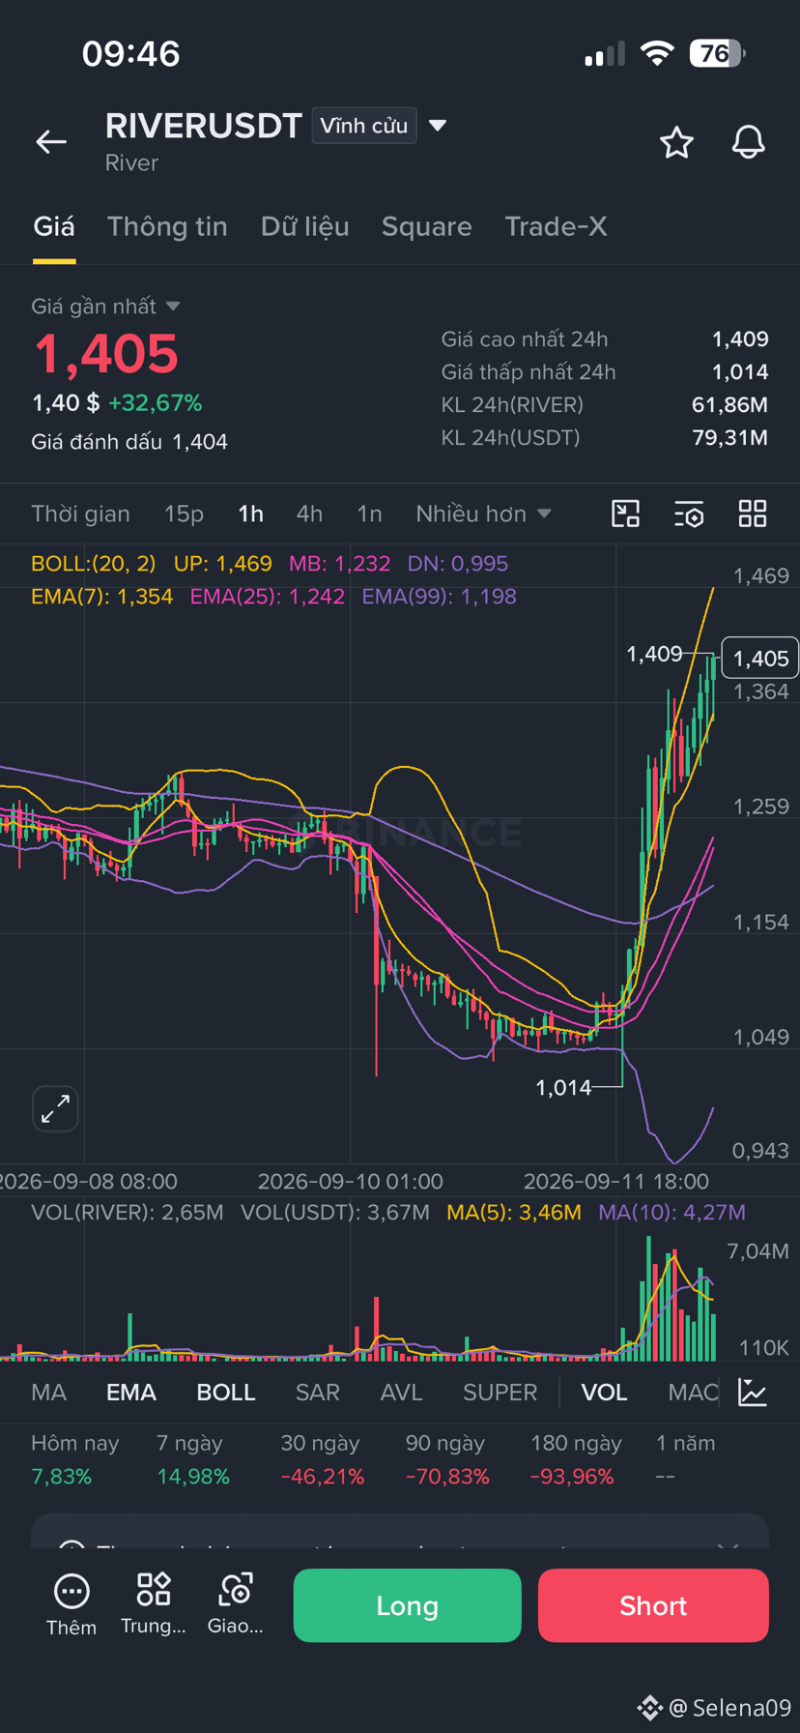Add RIVERUSDT to favorites with star icon
The image size is (800, 1733).
coord(676,142)
